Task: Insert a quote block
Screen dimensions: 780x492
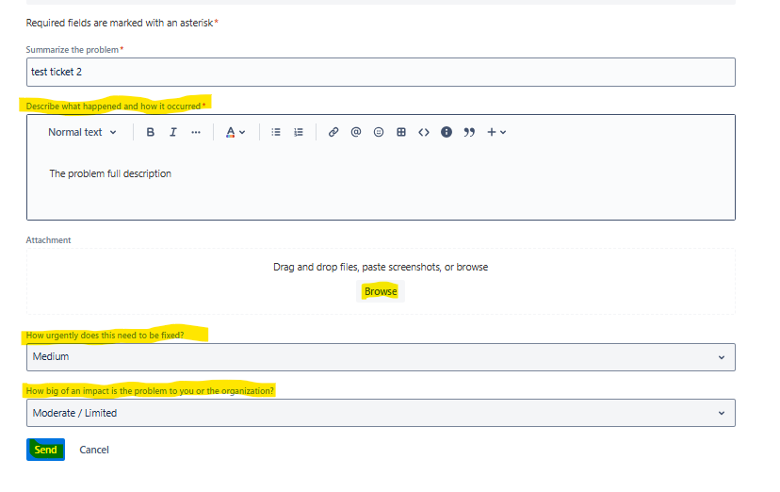Action: point(469,133)
